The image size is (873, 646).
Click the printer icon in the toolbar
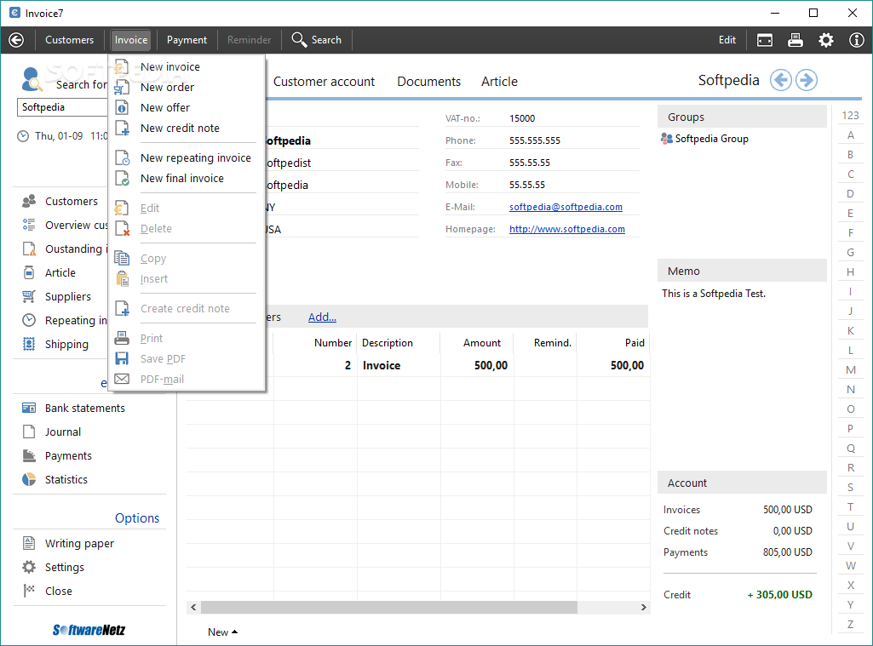click(x=795, y=40)
